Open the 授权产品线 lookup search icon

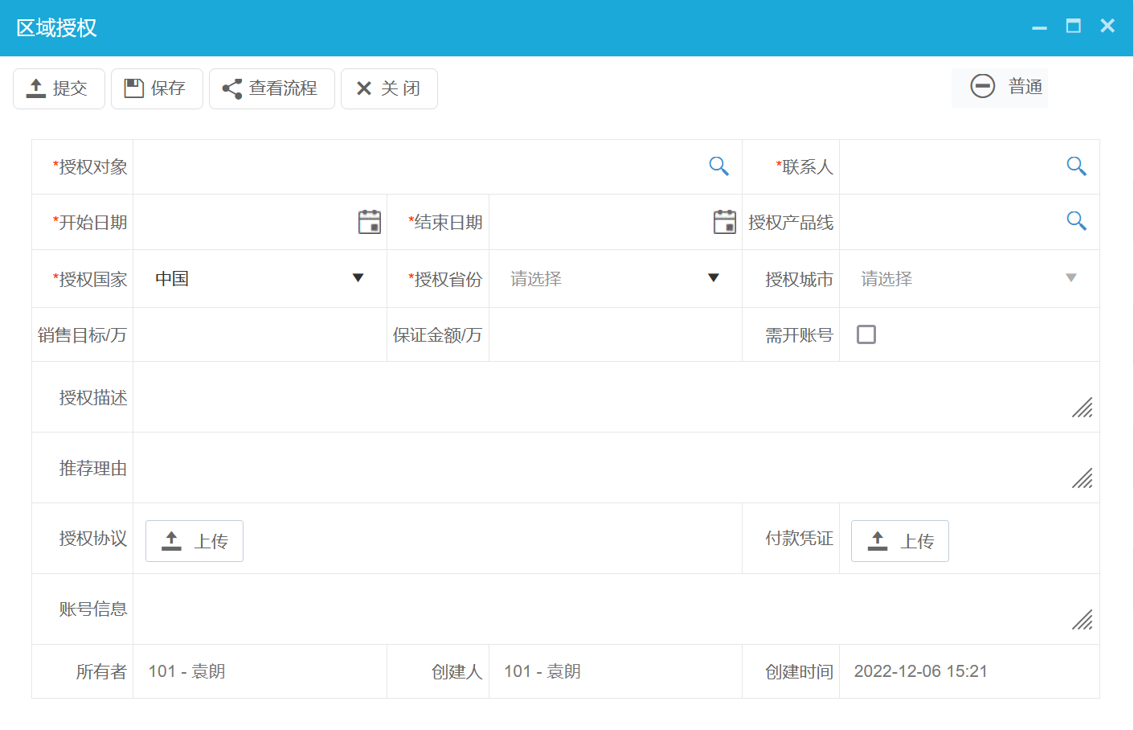coord(1075,222)
